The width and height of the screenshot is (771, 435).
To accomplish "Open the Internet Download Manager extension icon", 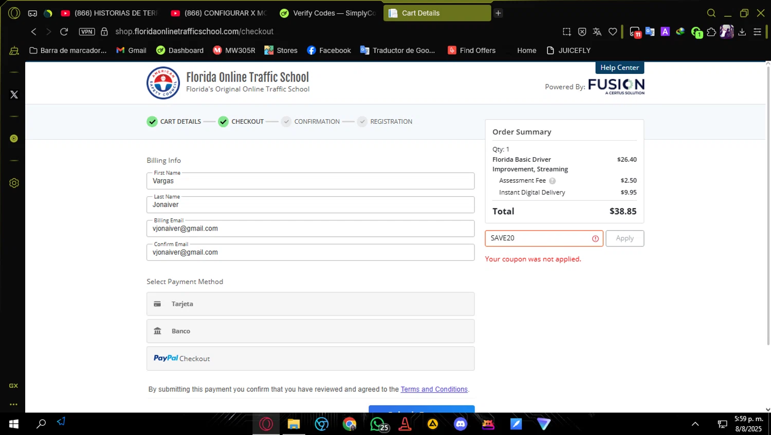I will click(x=681, y=32).
